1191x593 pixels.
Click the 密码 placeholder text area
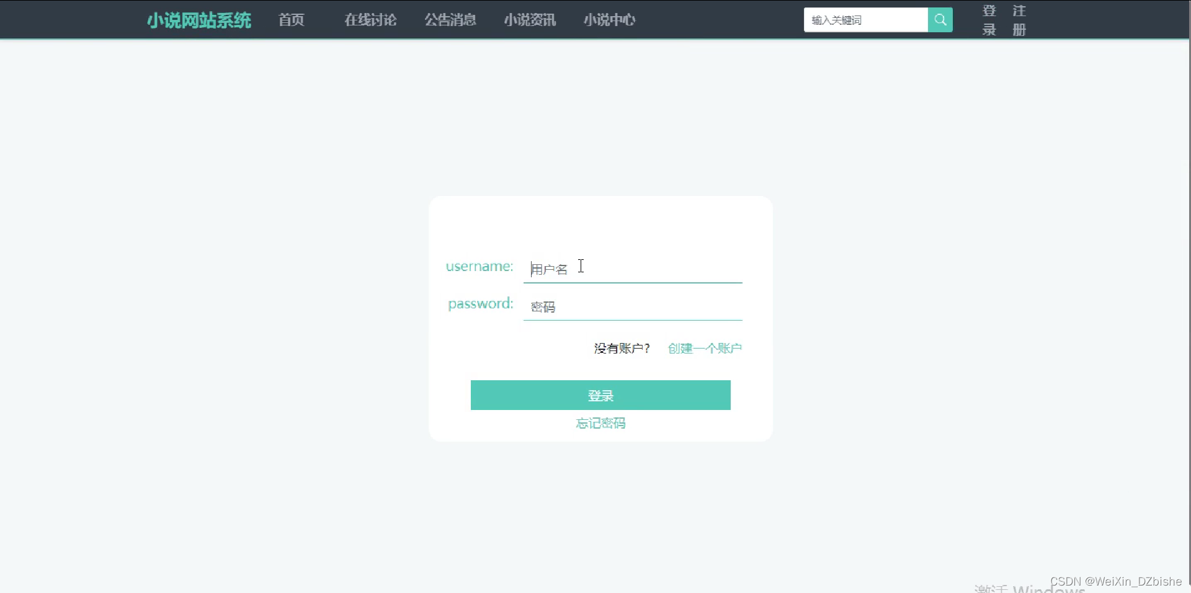543,306
